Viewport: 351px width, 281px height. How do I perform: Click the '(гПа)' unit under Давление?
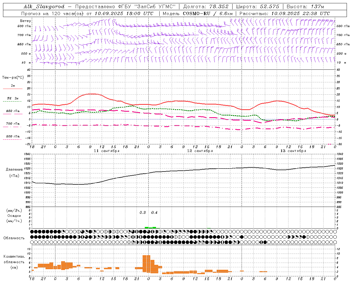click(14, 176)
